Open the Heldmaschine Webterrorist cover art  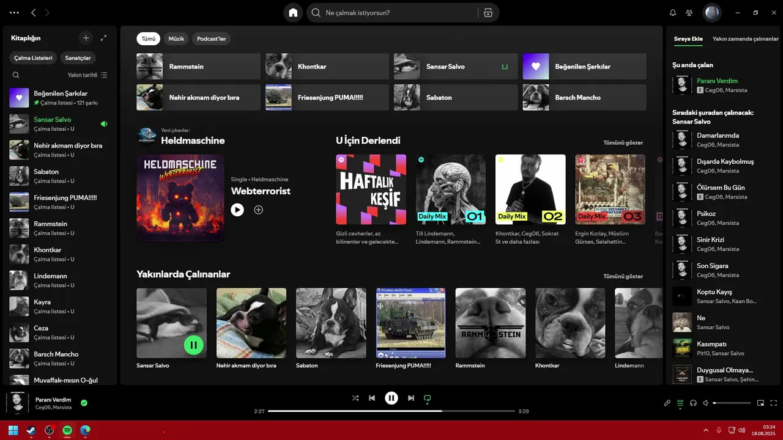180,197
